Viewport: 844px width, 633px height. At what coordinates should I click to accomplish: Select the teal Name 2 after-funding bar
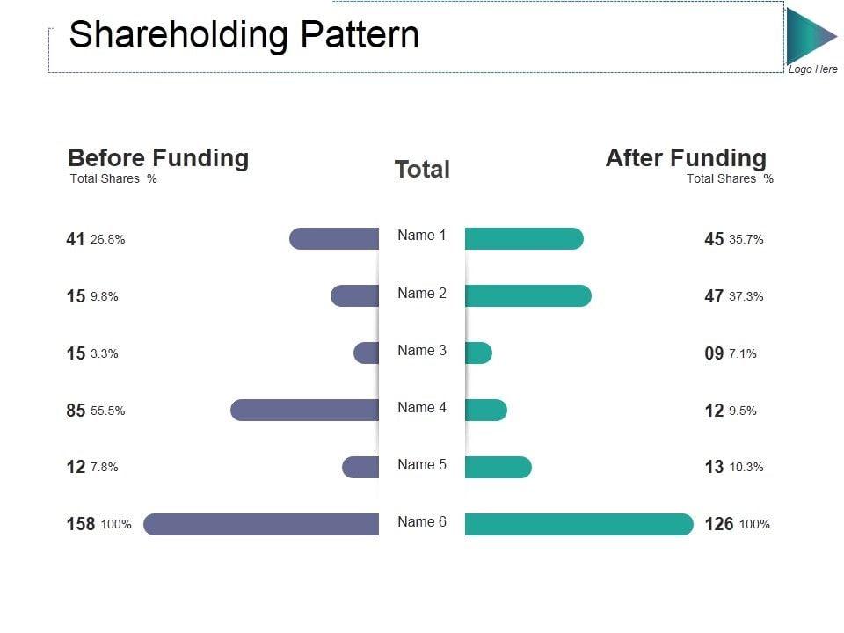[x=527, y=295]
